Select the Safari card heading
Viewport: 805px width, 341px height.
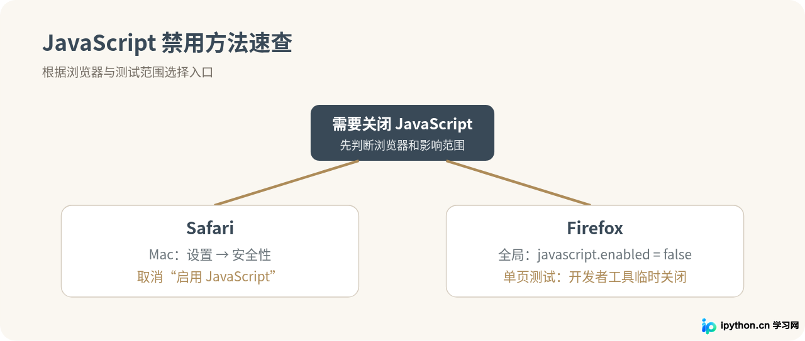click(210, 227)
